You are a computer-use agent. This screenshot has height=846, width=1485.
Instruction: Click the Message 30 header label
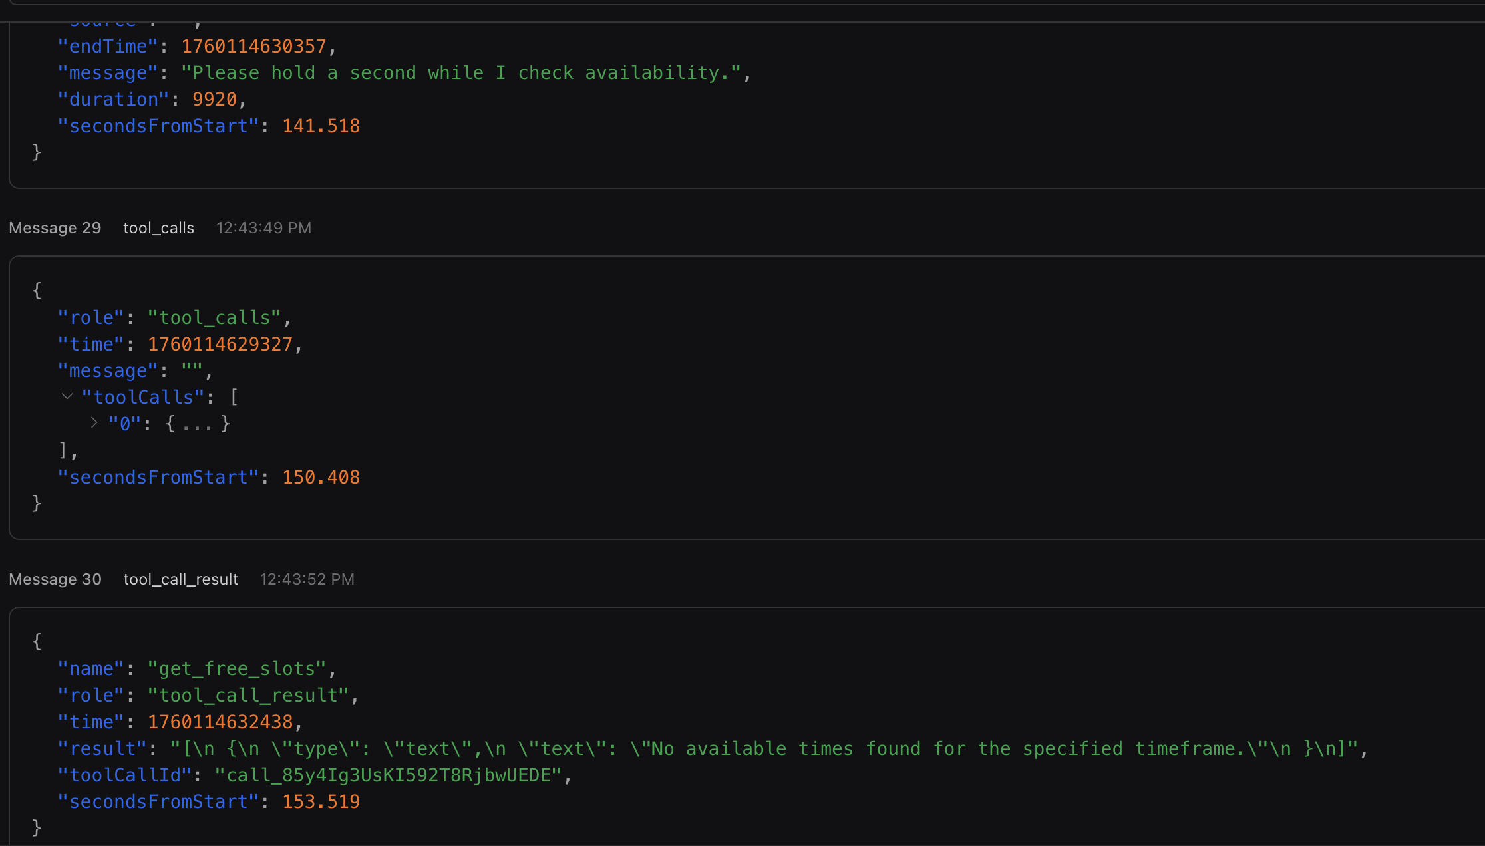pyautogui.click(x=55, y=579)
